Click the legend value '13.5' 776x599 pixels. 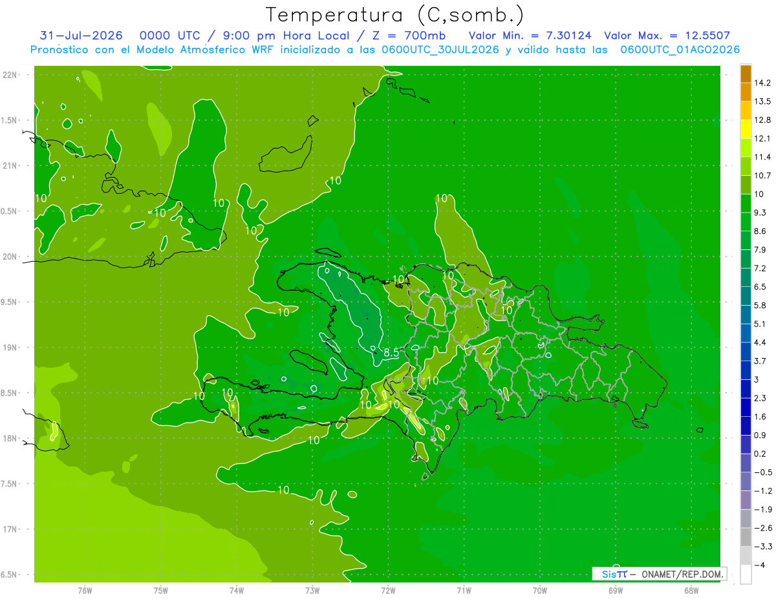[x=762, y=101]
